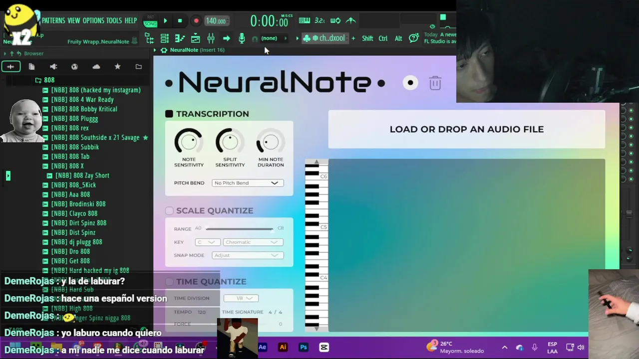639x359 pixels.
Task: Open the TOOLS menu
Action: [x=114, y=20]
